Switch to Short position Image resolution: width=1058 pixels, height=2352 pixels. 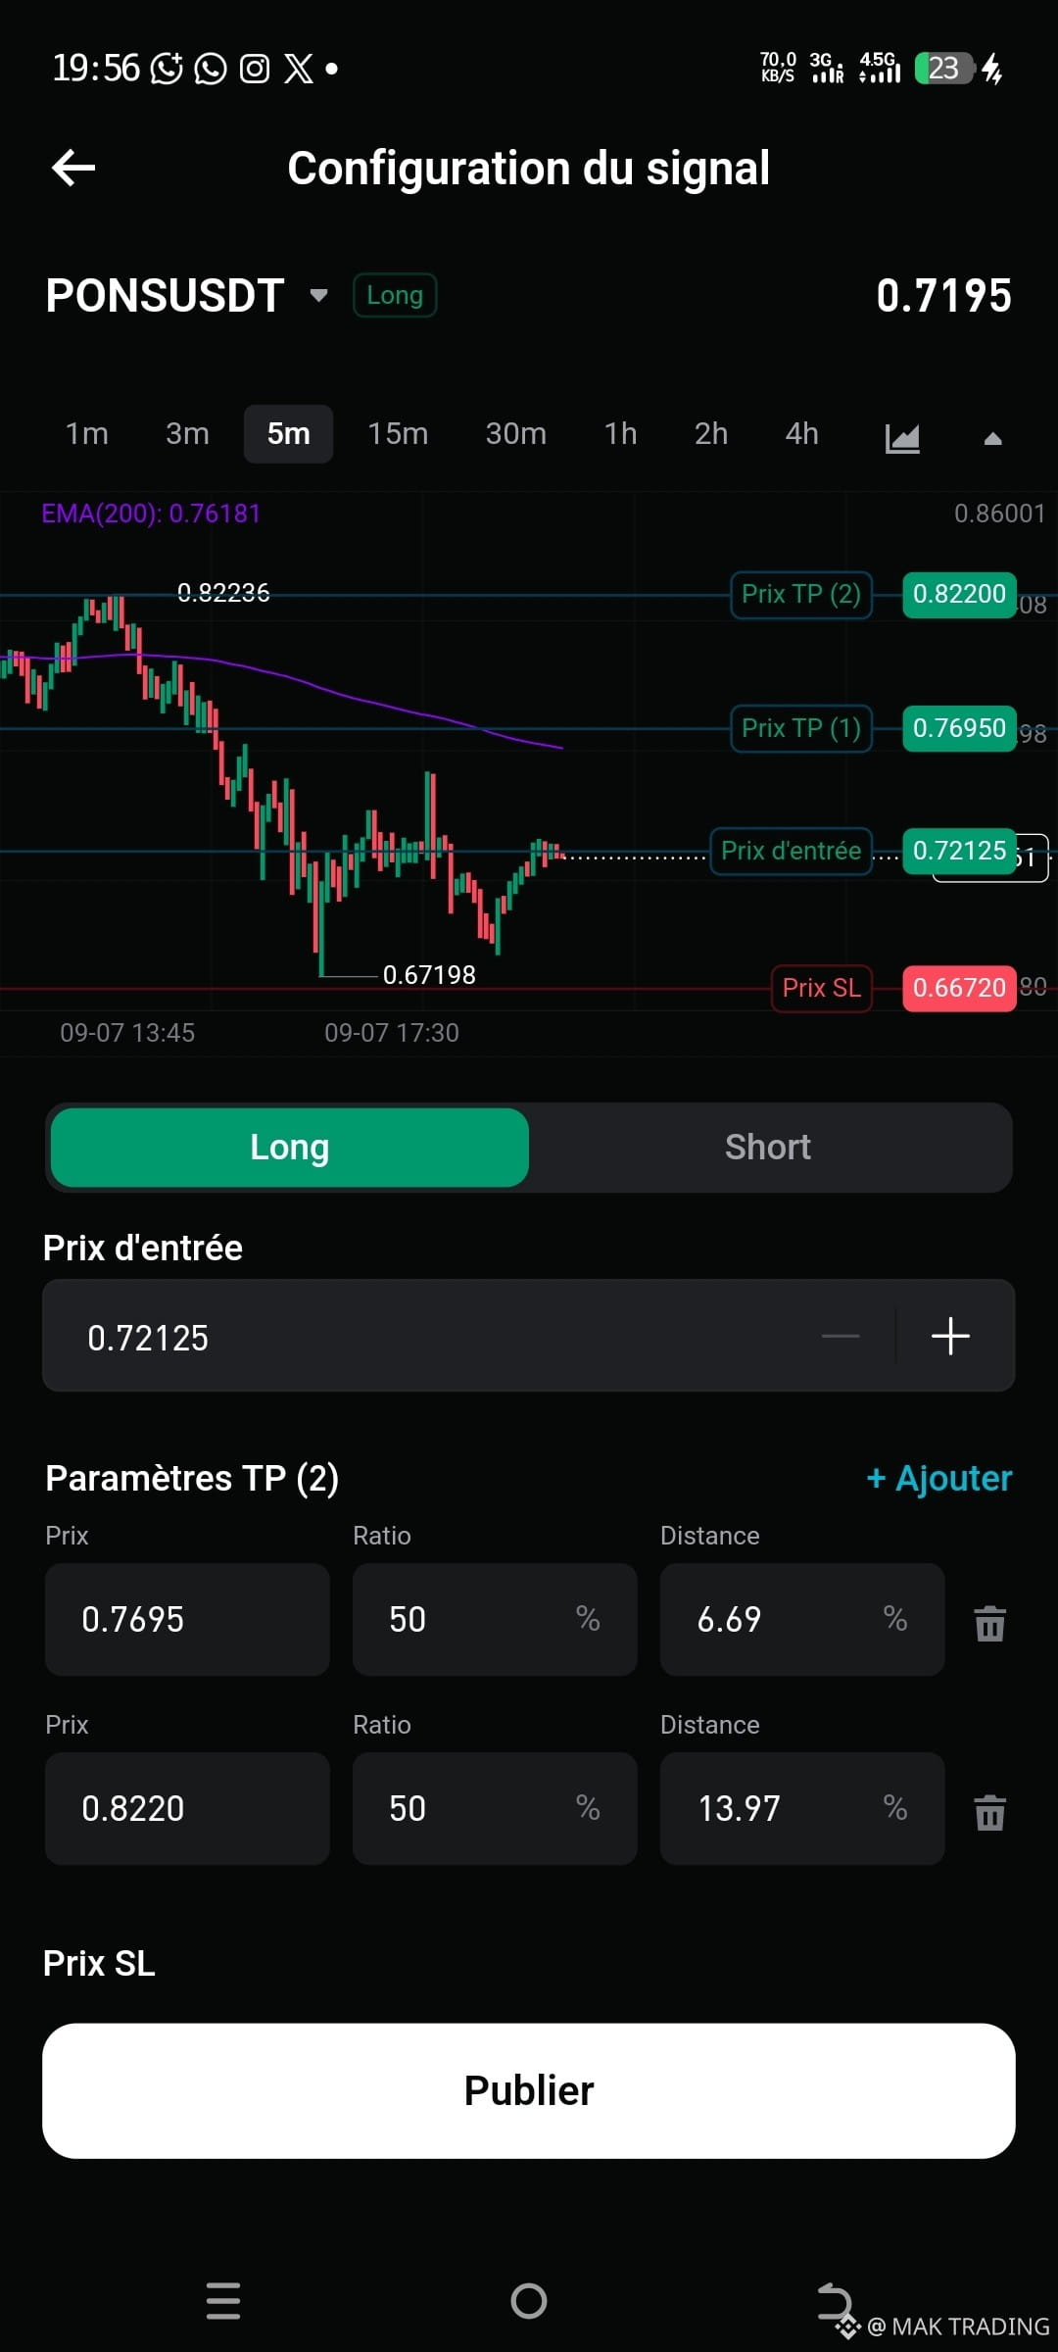pos(768,1148)
